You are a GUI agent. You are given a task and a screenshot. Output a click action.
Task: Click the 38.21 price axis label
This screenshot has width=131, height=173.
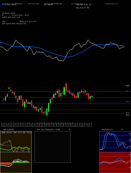[127, 102]
